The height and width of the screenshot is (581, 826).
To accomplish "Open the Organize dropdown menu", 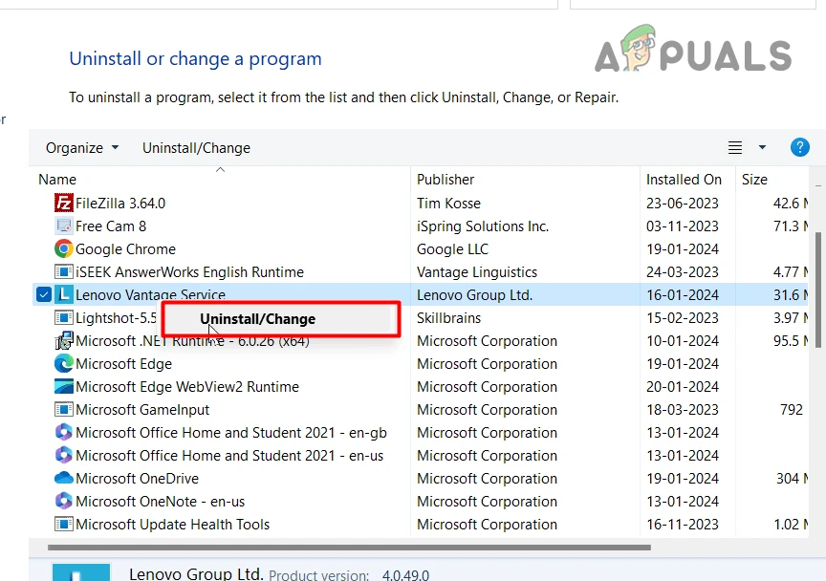I will (x=82, y=148).
